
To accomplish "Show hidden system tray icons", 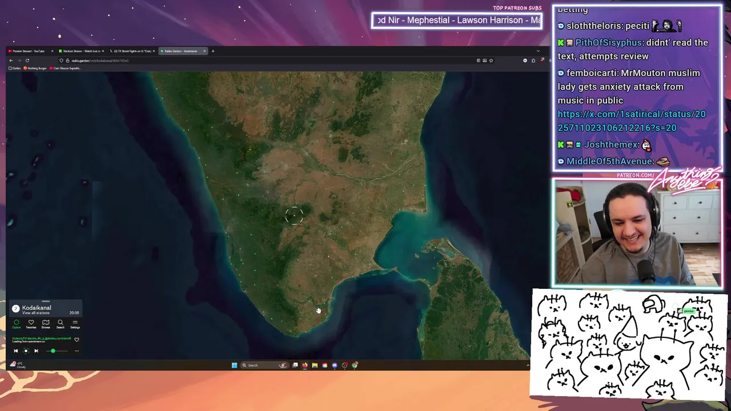I will (x=528, y=365).
